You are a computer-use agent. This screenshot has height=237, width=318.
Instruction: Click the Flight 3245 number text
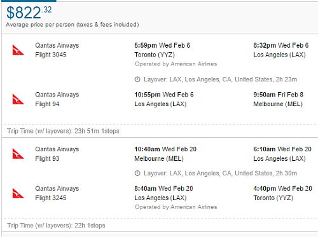point(51,198)
